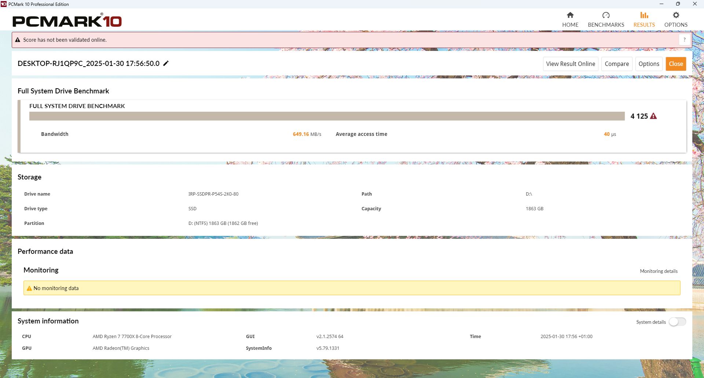The height and width of the screenshot is (378, 704).
Task: Click the result name DESKTOP-RJ1QP9C text
Action: pos(88,63)
